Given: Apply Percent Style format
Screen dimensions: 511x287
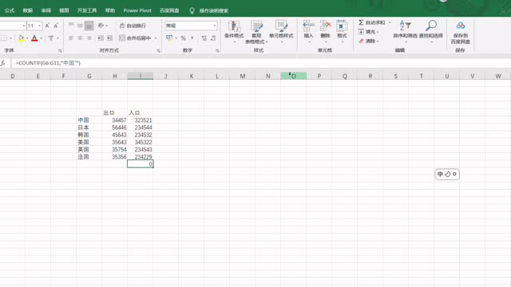Looking at the screenshot, I should 183,38.
